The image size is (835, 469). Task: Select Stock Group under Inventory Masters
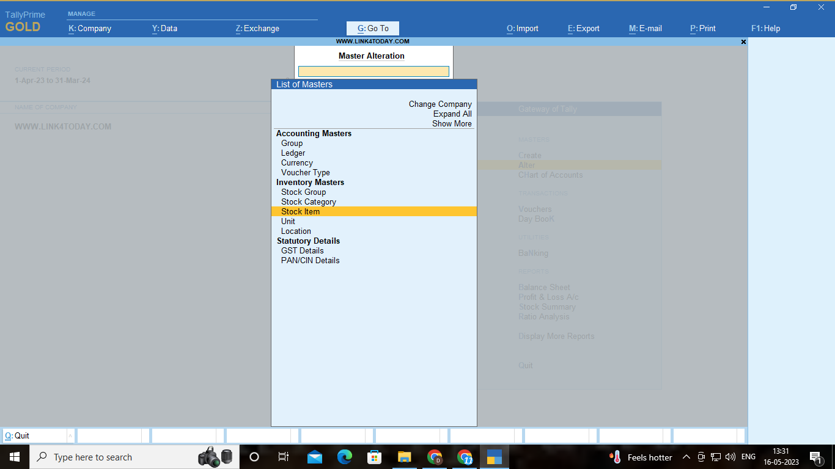point(303,192)
